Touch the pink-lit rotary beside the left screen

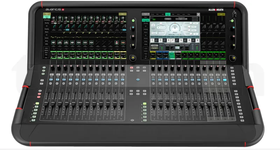[133, 37]
